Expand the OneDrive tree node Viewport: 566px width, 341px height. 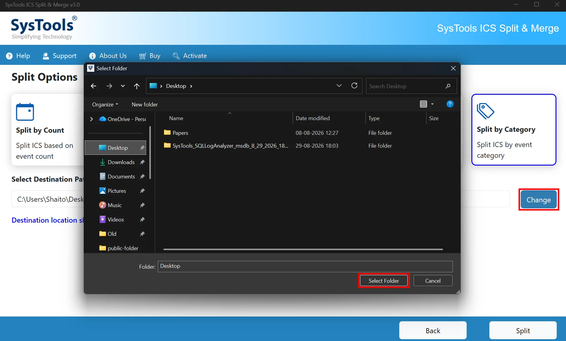coord(92,119)
